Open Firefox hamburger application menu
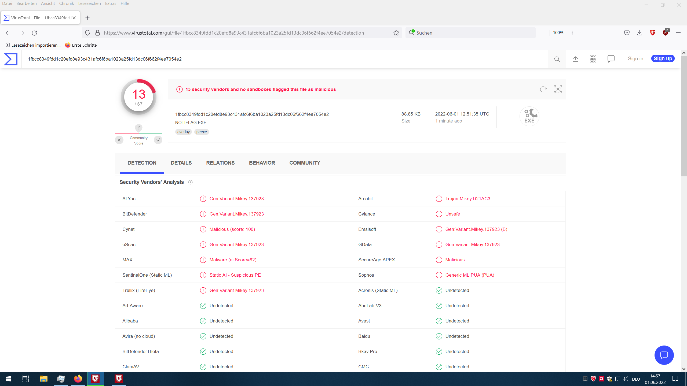The height and width of the screenshot is (386, 687). click(678, 33)
